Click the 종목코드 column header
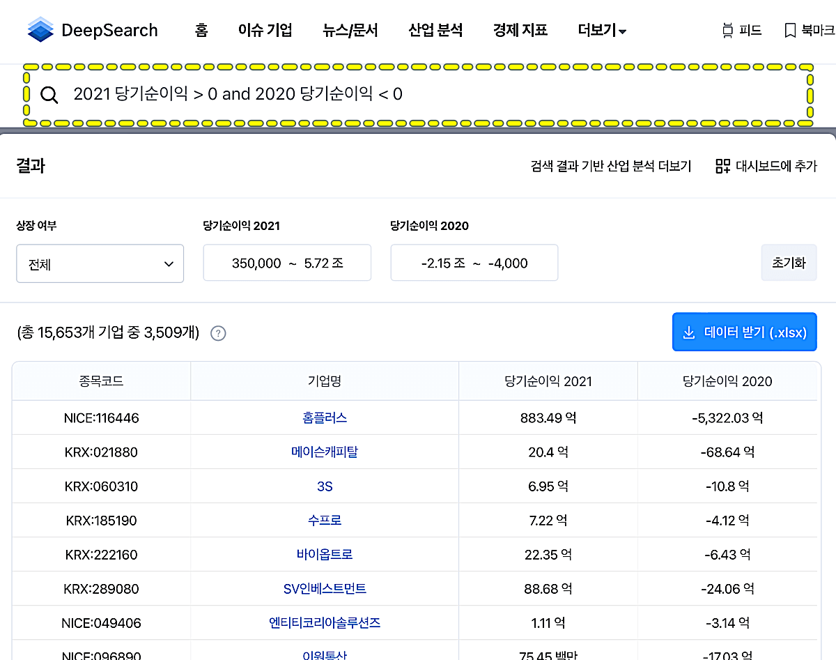836x660 pixels. (x=102, y=381)
